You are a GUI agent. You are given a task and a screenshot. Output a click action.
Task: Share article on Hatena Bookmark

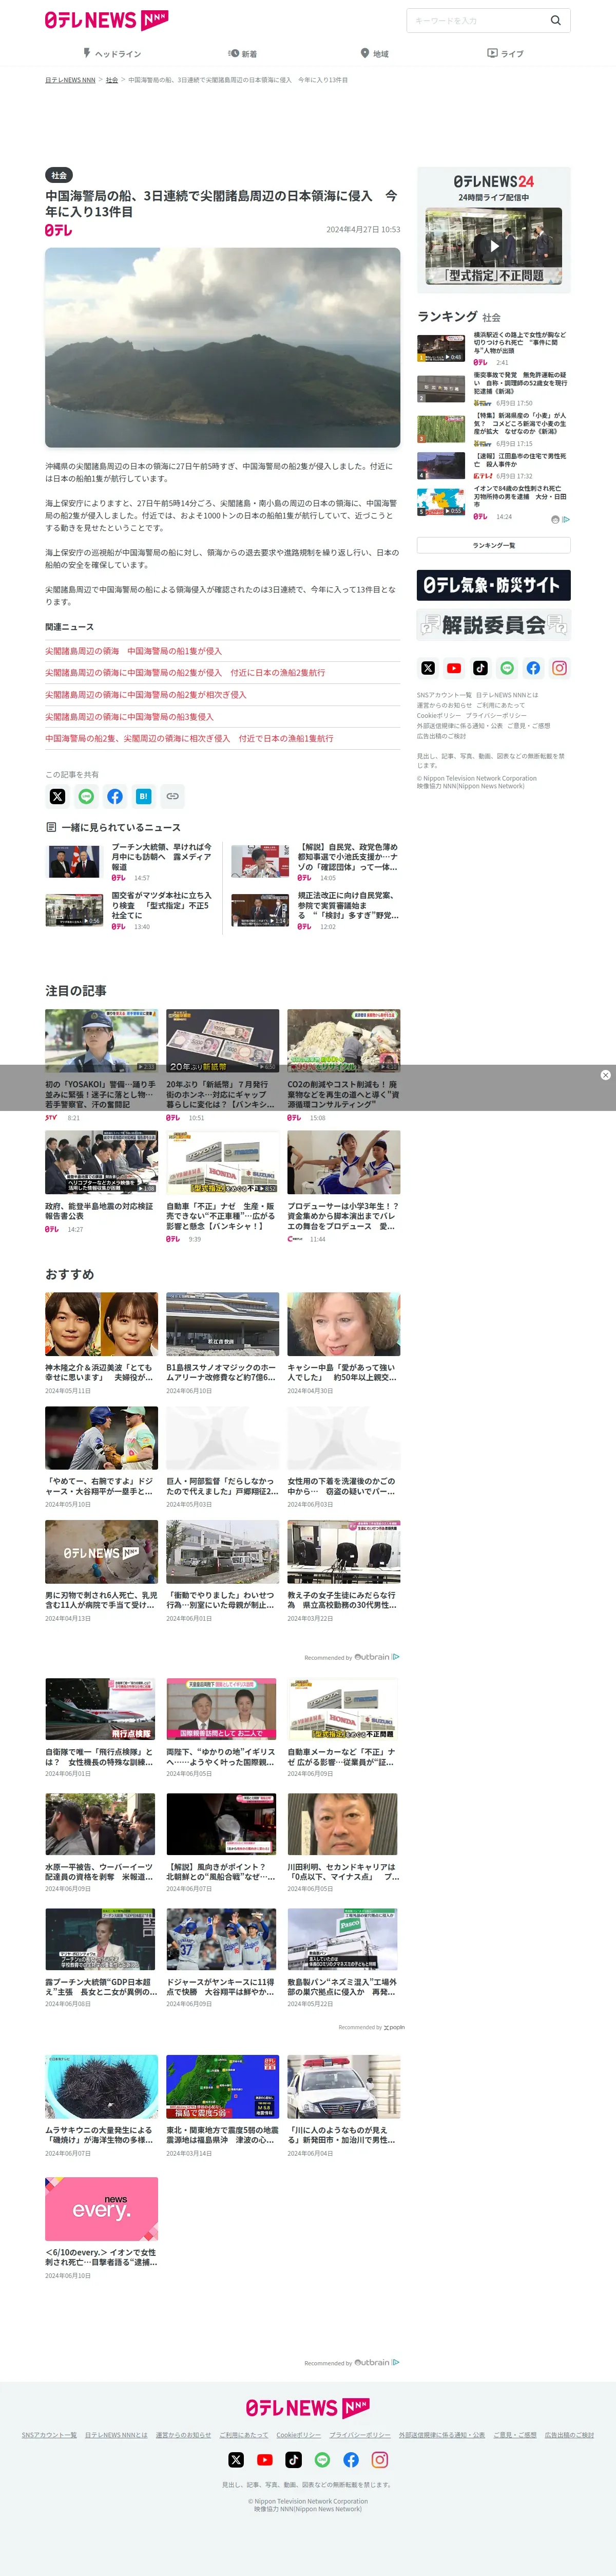pyautogui.click(x=144, y=796)
